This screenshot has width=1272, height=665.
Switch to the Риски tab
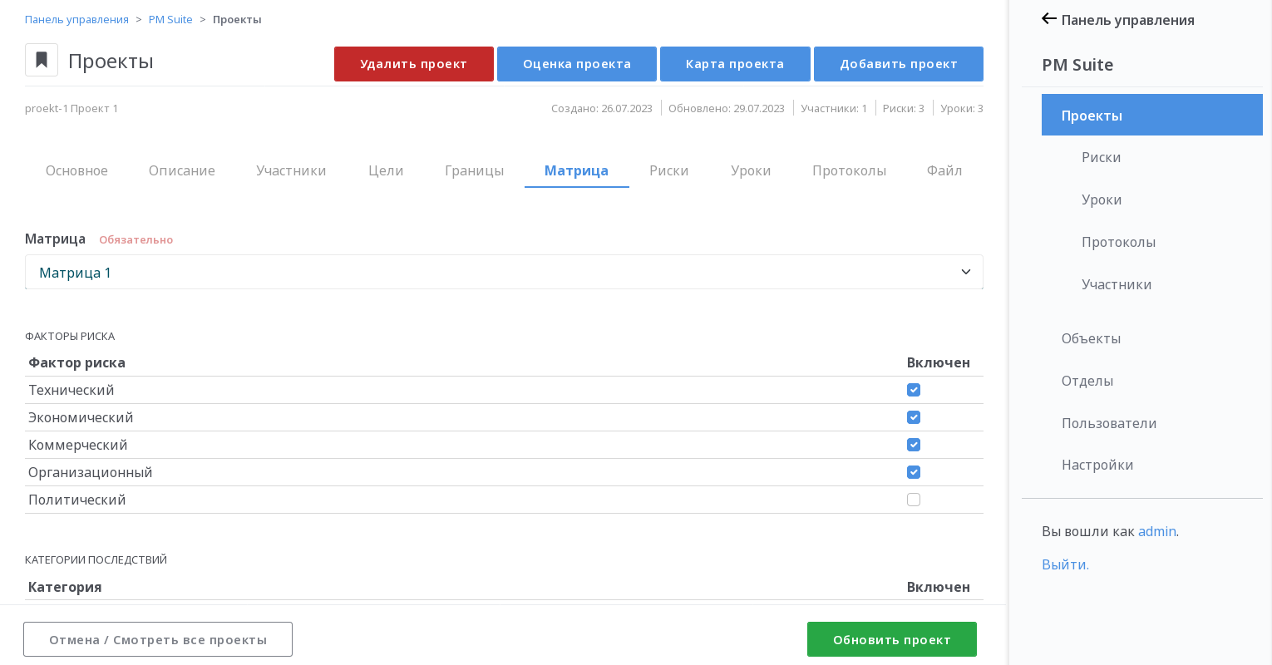(668, 170)
